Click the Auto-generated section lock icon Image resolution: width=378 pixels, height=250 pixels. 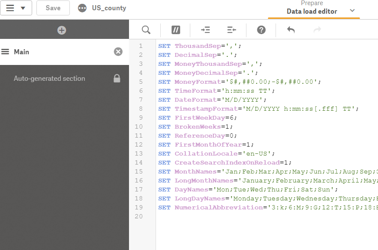click(117, 79)
